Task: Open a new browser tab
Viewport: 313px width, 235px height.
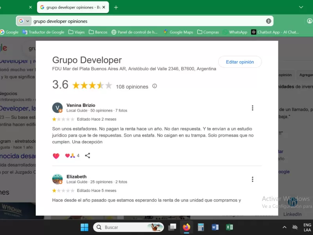Action: (x=116, y=7)
